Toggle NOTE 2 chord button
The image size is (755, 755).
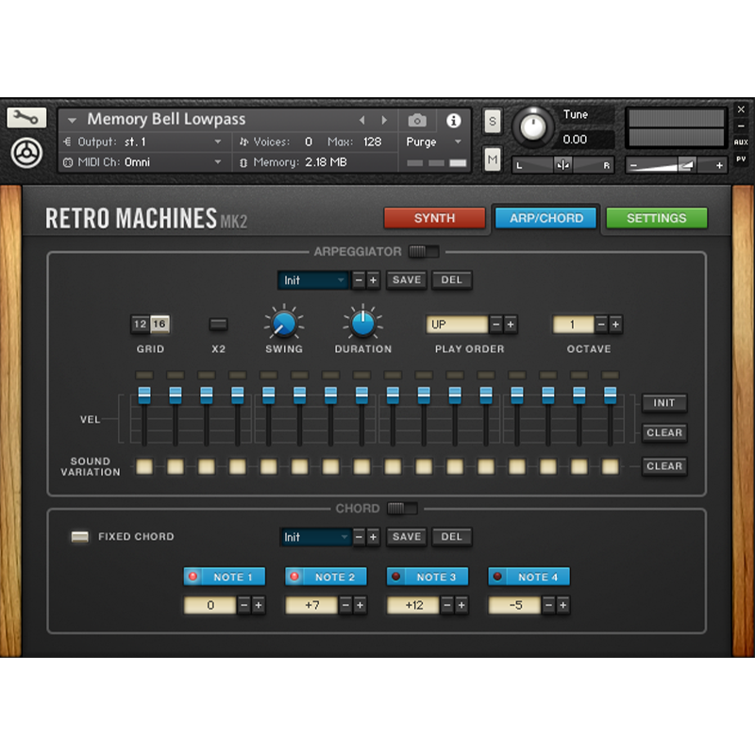tap(326, 577)
